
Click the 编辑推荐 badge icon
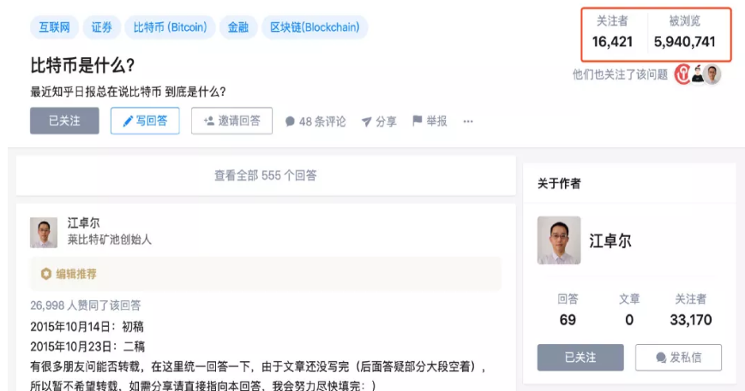tap(46, 274)
